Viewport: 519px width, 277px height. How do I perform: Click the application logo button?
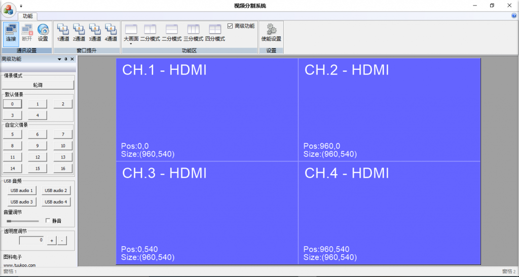point(9,9)
